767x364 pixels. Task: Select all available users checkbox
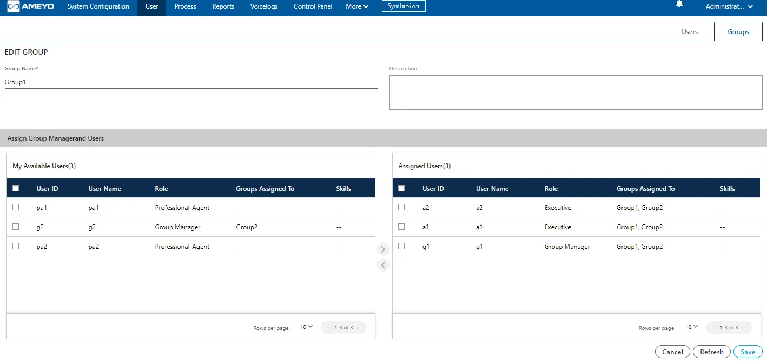[x=16, y=188]
